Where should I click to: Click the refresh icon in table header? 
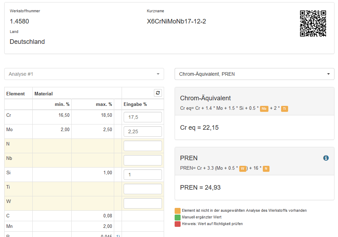tap(158, 93)
